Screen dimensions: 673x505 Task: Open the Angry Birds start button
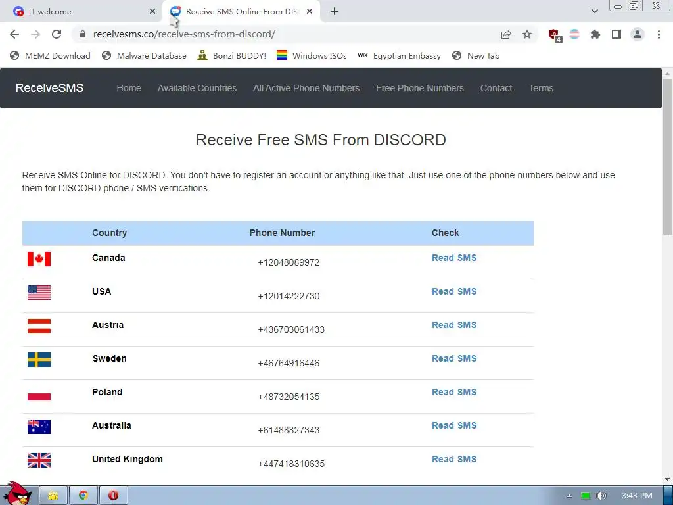[x=17, y=494]
